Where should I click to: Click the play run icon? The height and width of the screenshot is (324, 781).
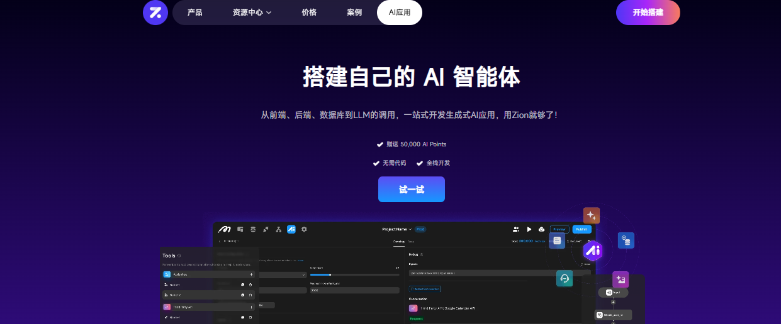click(x=529, y=229)
